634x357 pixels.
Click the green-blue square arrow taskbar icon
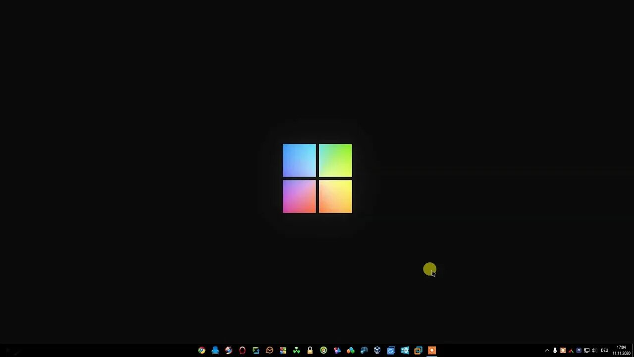click(256, 350)
